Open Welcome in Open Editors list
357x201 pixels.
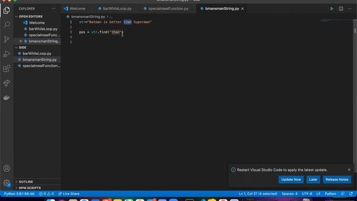point(37,23)
